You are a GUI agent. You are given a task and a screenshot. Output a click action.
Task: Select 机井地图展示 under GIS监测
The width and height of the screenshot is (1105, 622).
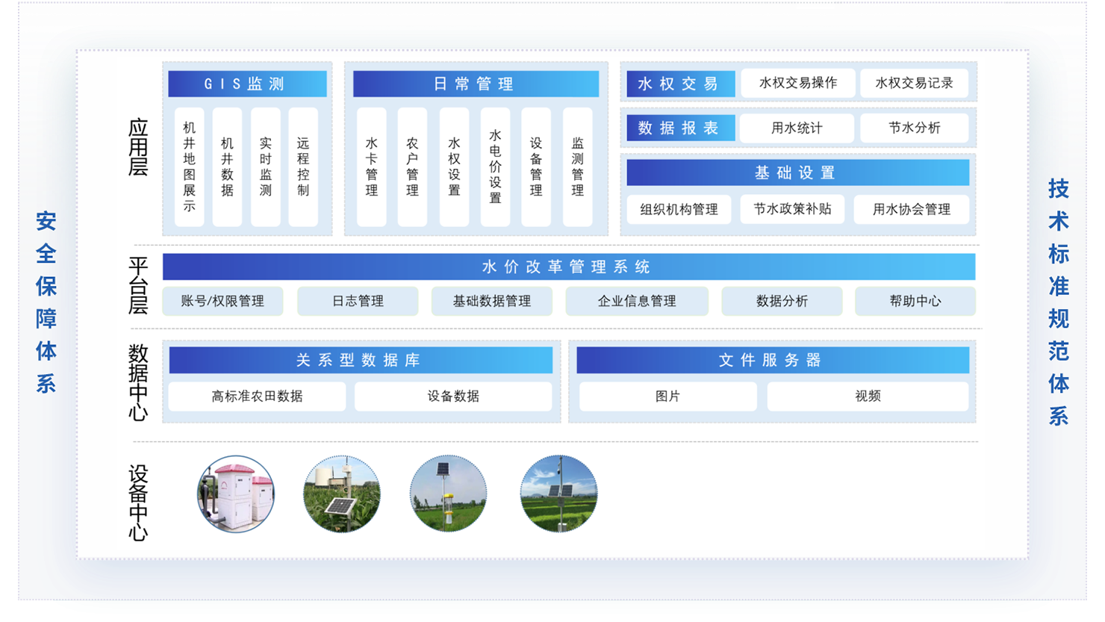[189, 166]
